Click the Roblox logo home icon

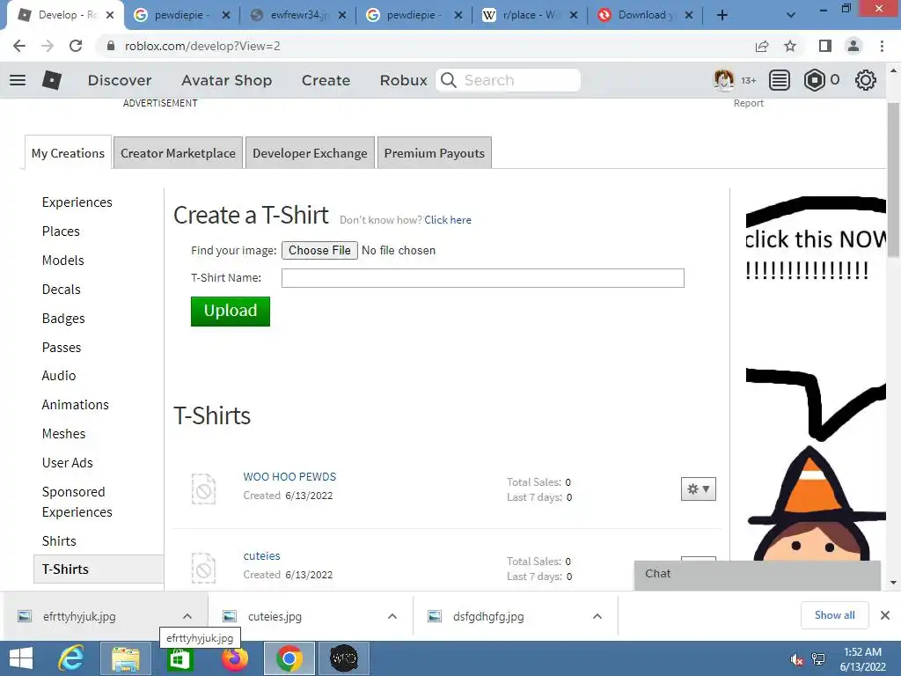tap(52, 80)
